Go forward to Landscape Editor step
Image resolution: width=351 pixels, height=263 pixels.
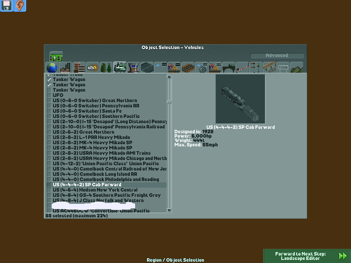pyautogui.click(x=307, y=256)
